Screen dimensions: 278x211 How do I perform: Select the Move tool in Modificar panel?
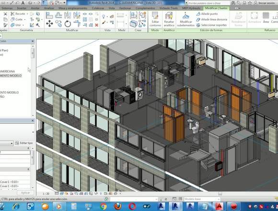coord(49,23)
